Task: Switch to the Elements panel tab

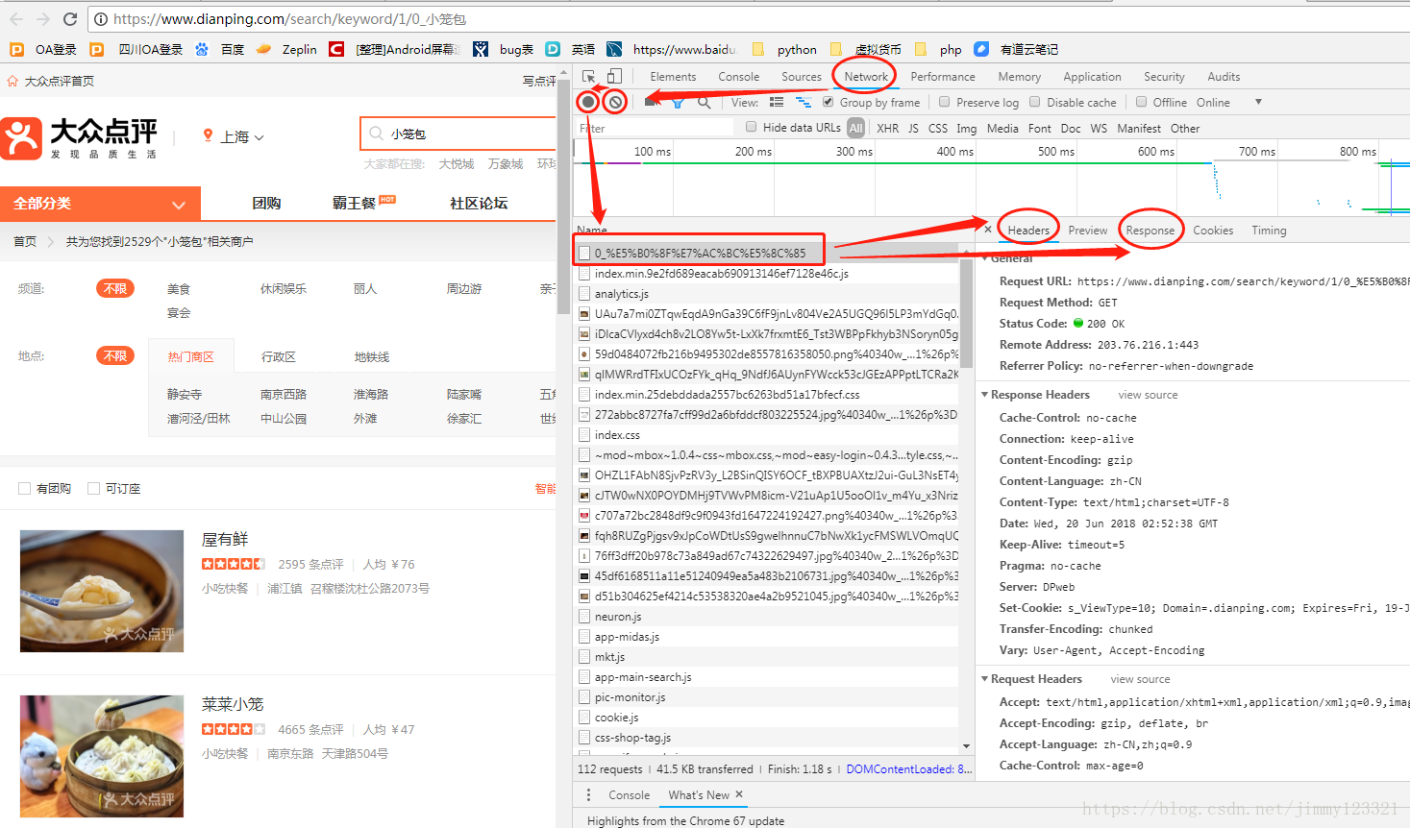Action: [x=673, y=77]
